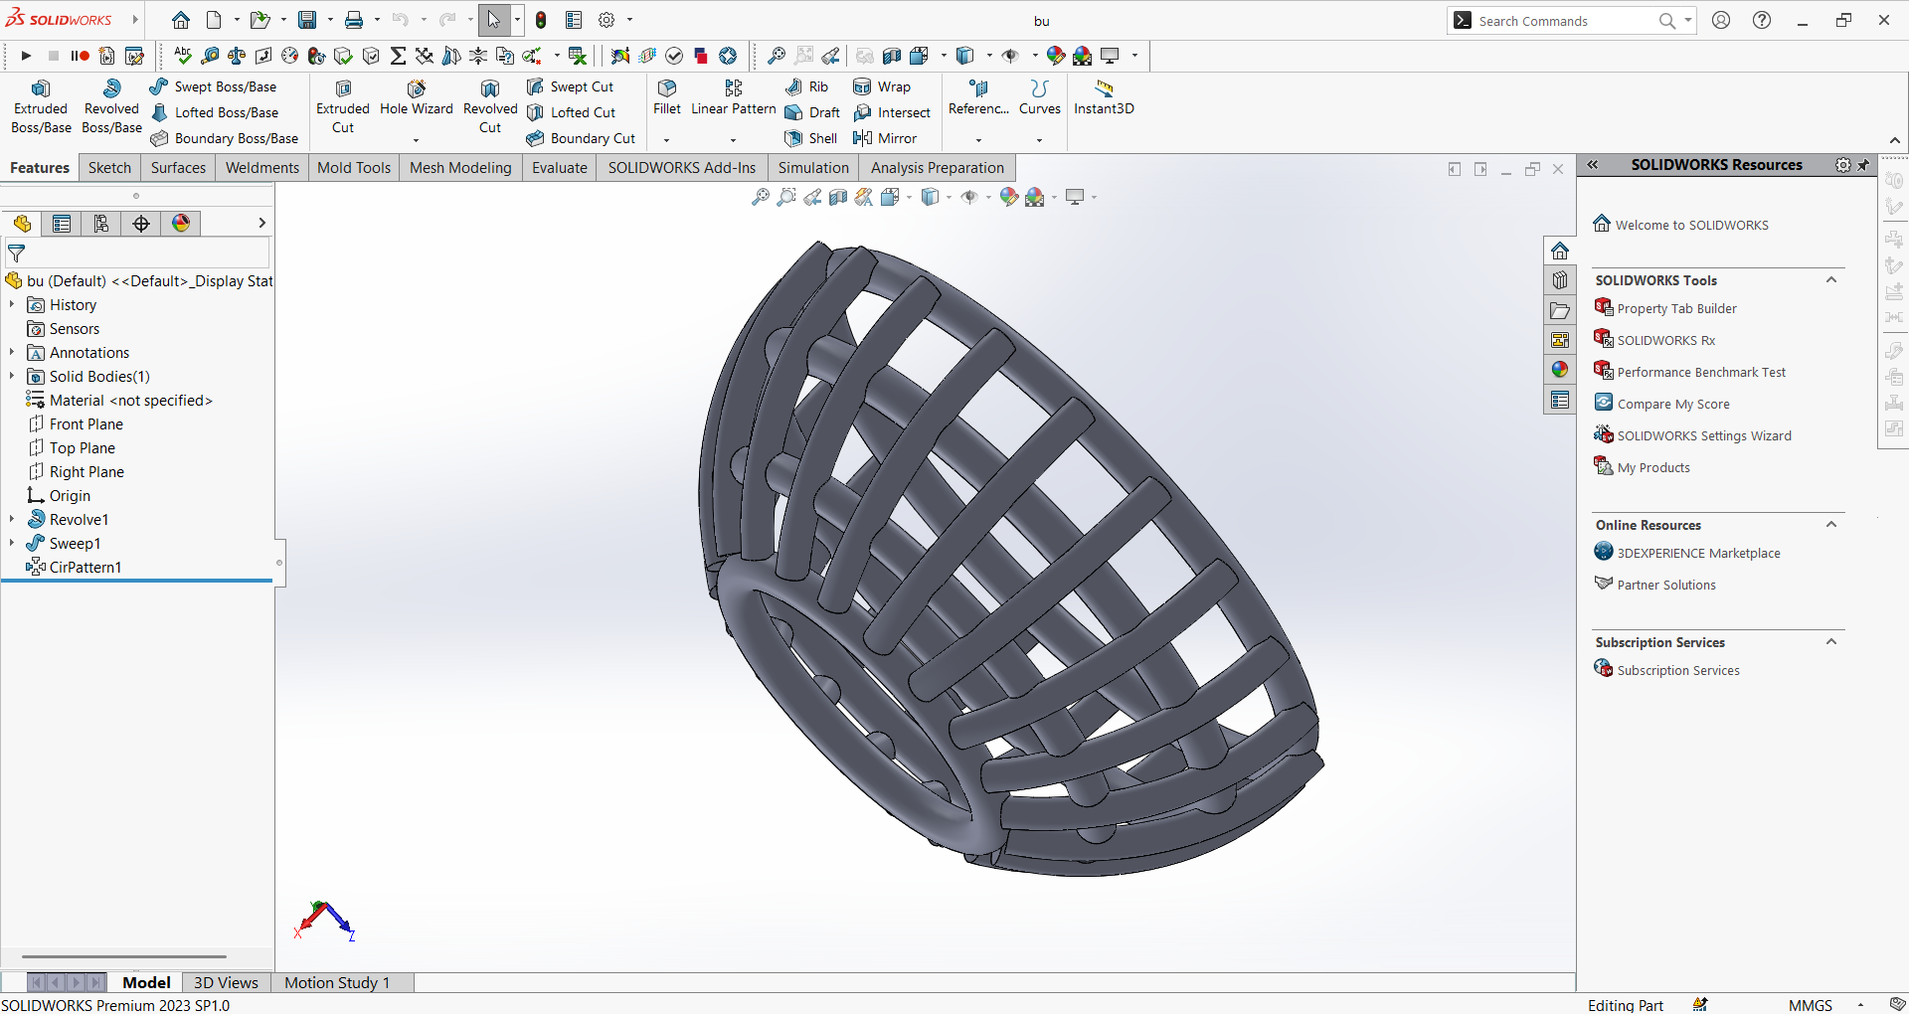
Task: Open the ConfigurationManager tab icon
Action: point(101,224)
